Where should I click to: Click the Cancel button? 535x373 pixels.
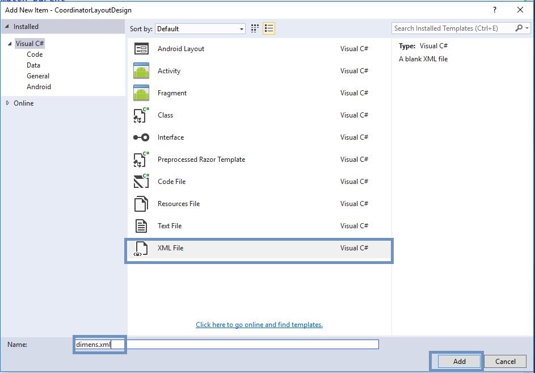[505, 362]
